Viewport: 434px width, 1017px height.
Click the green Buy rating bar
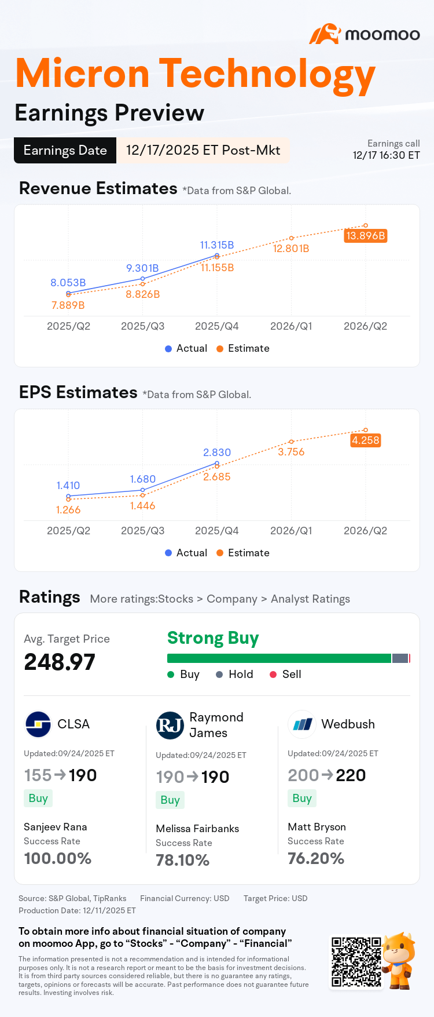(279, 658)
